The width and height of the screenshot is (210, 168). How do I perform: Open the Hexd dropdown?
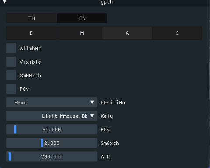point(52,103)
